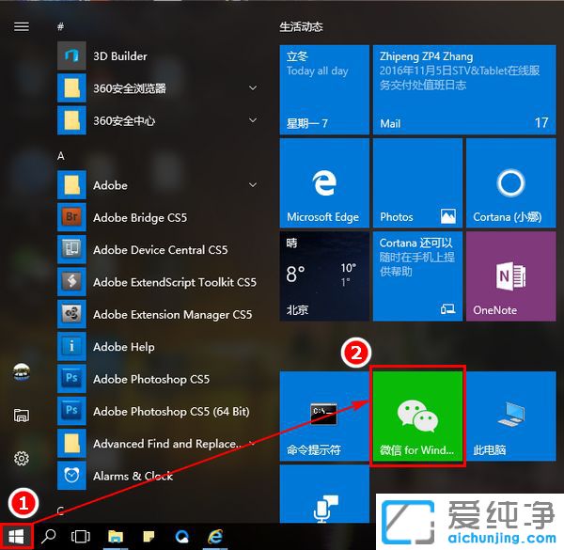Image resolution: width=564 pixels, height=550 pixels.
Task: Open the 命令提示符 tile
Action: coord(324,416)
